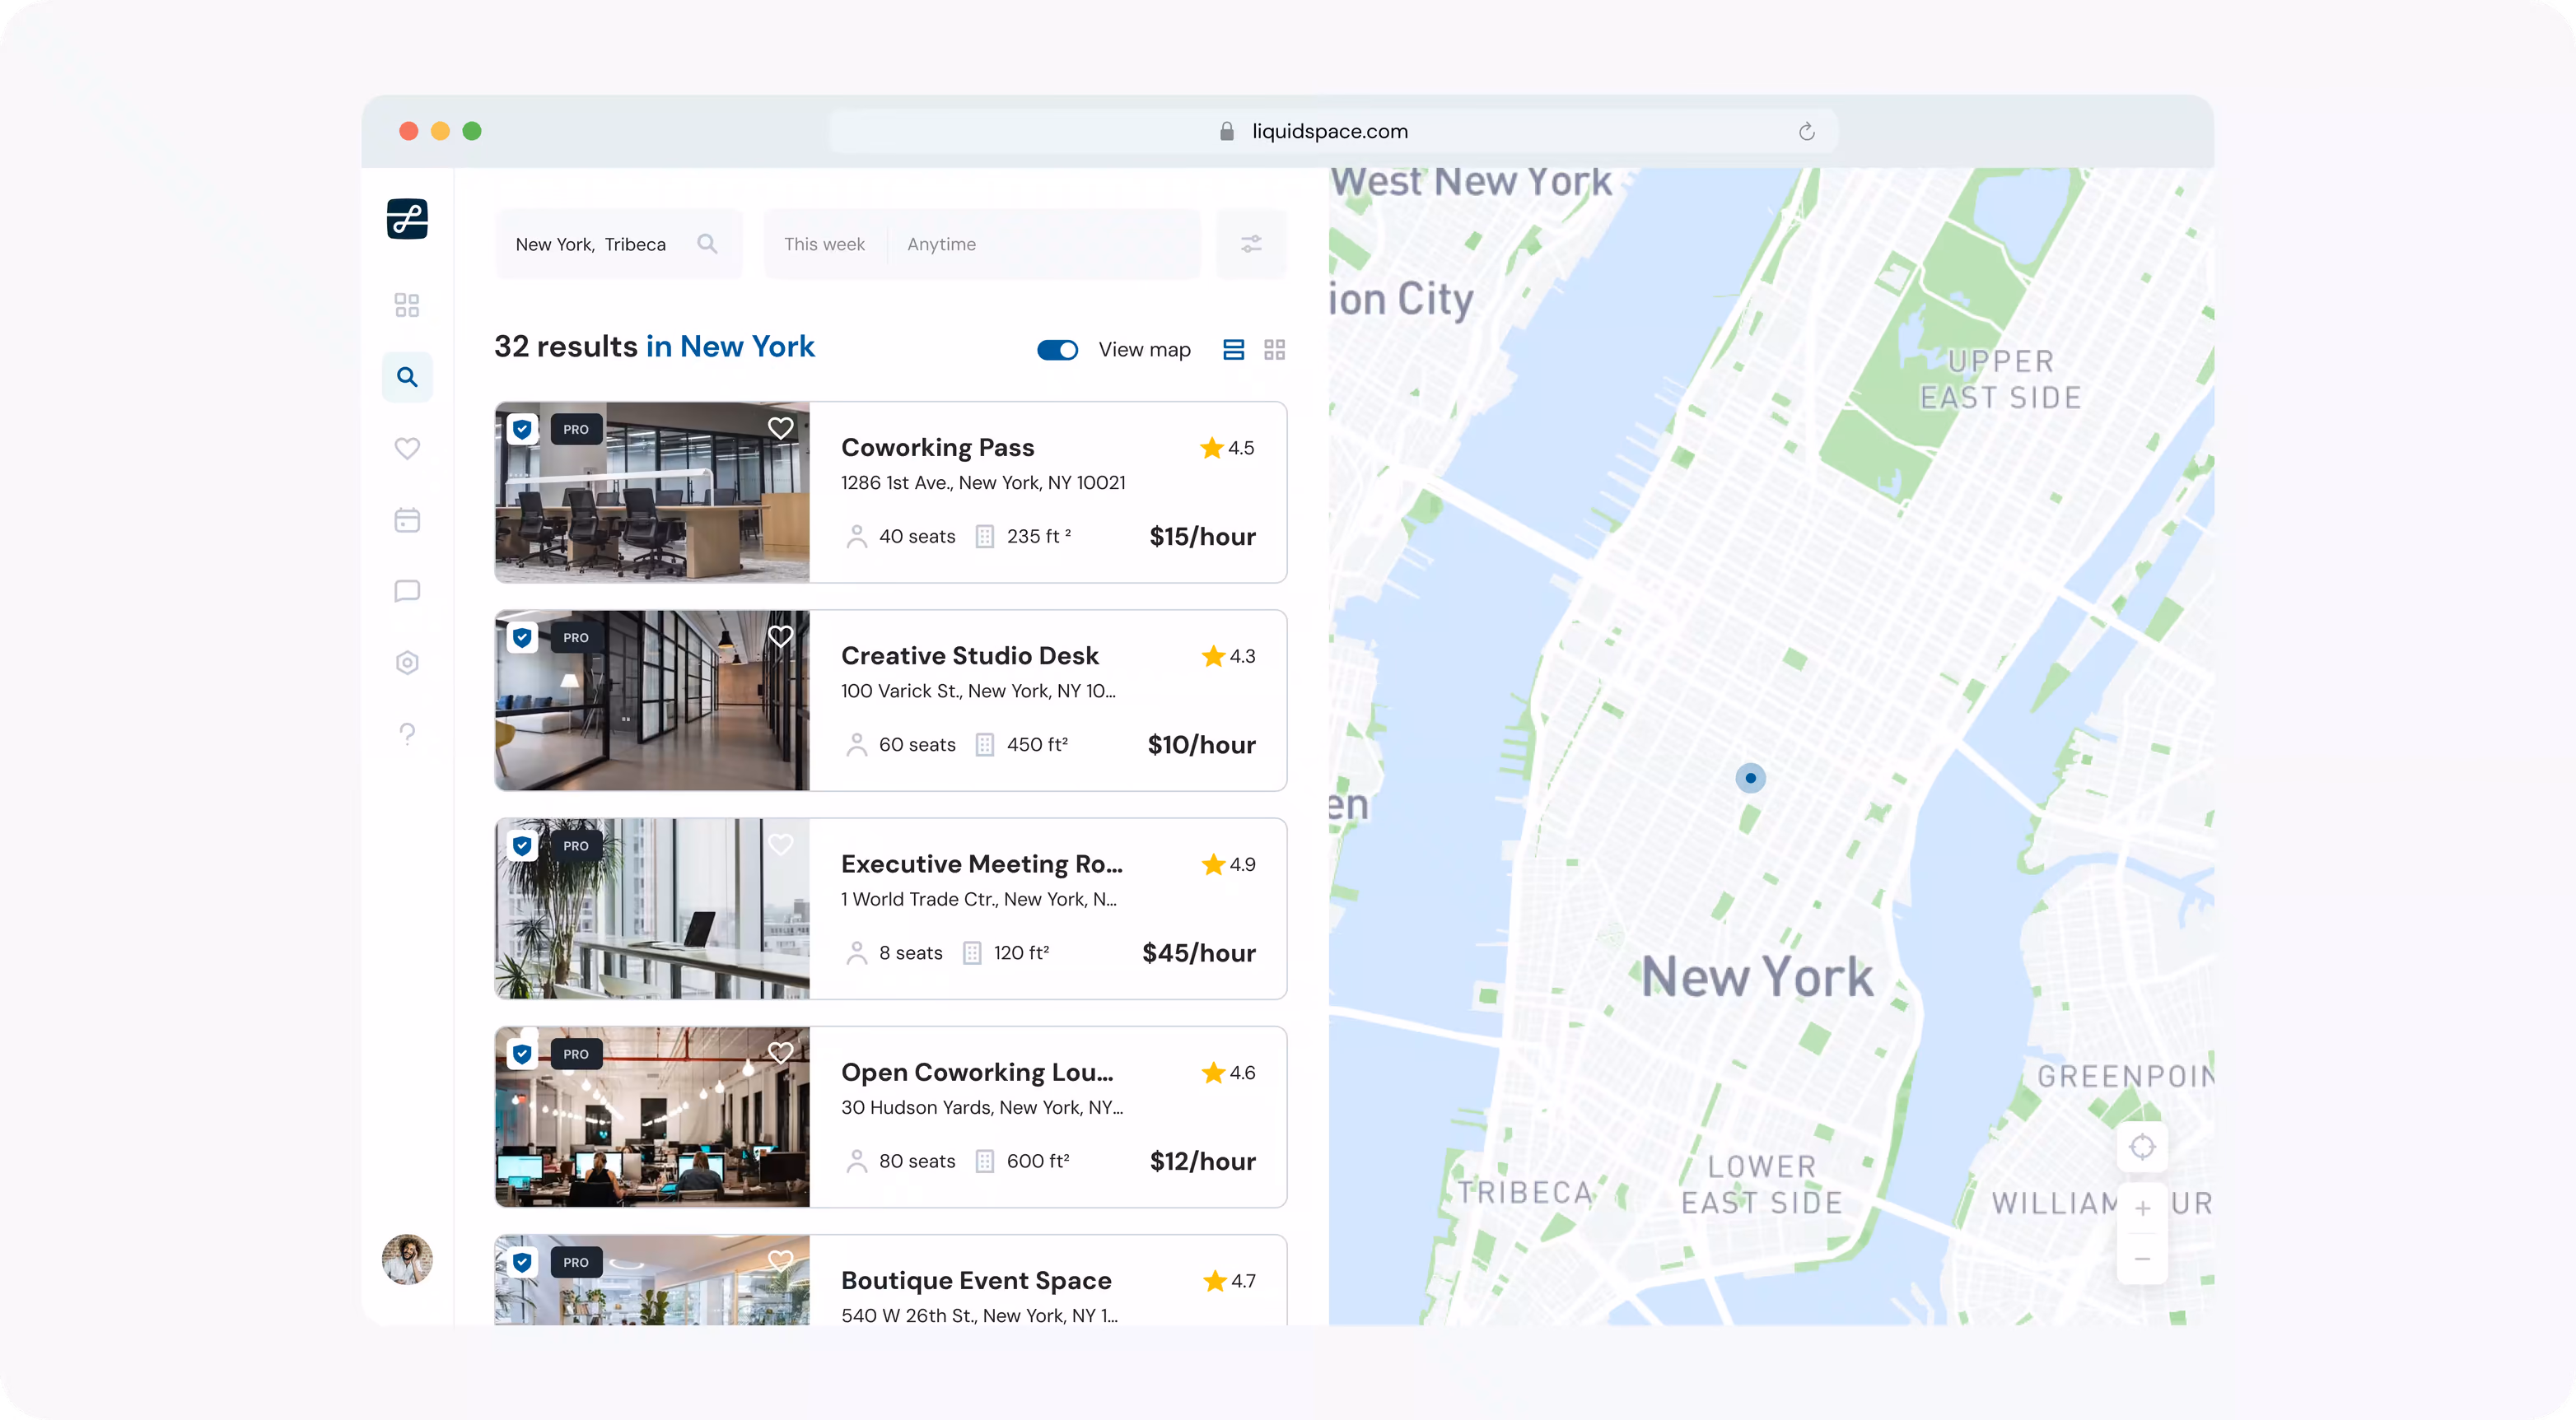Click the Open Coworking Lounge photo
This screenshot has width=2576, height=1420.
(x=652, y=1117)
